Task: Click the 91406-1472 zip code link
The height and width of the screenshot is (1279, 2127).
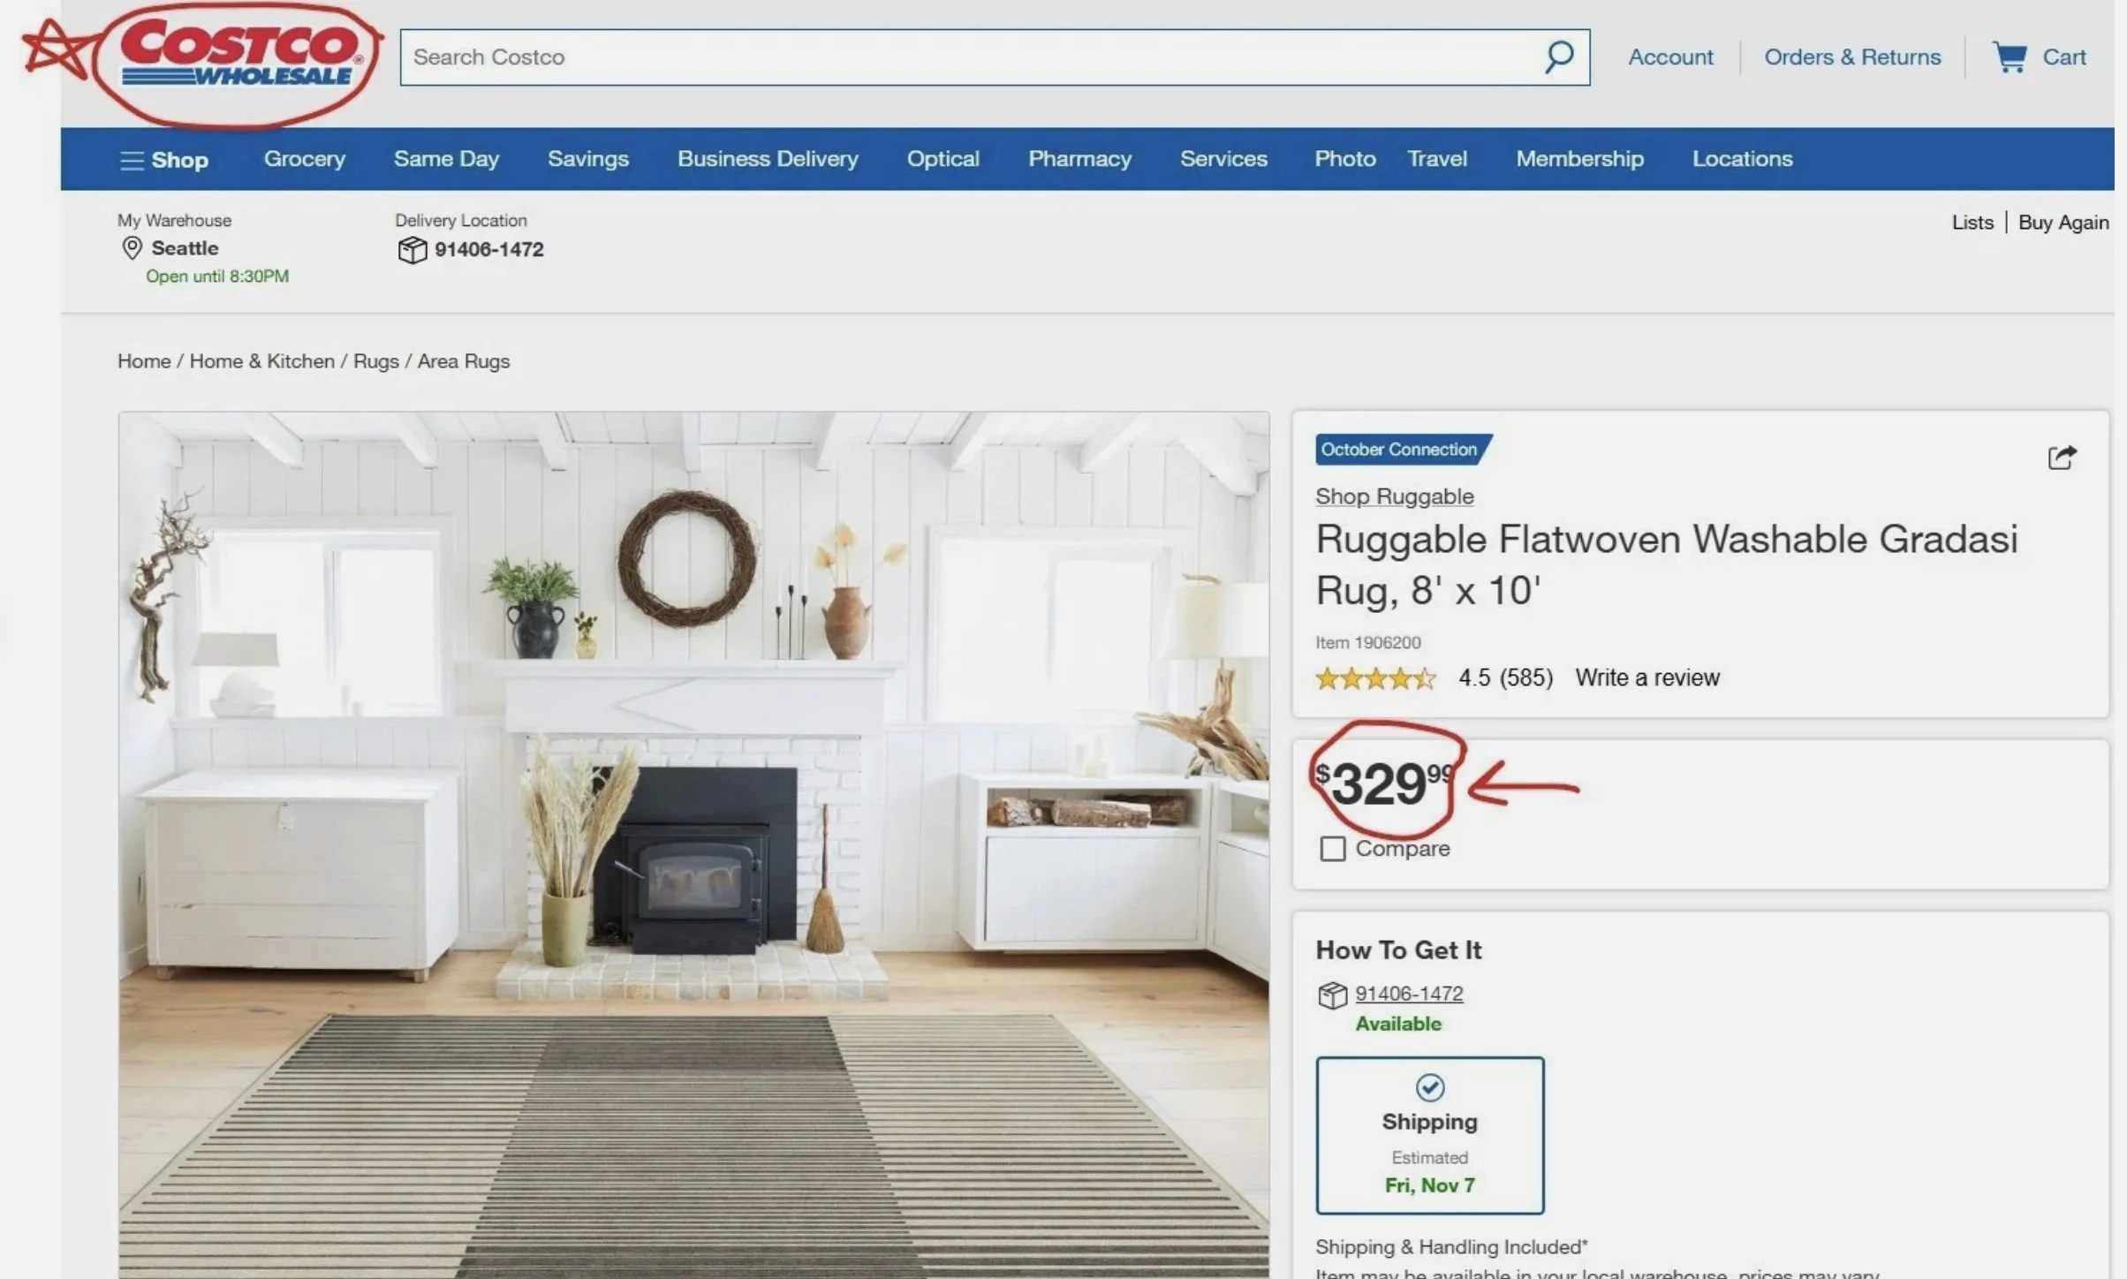Action: (x=1409, y=994)
